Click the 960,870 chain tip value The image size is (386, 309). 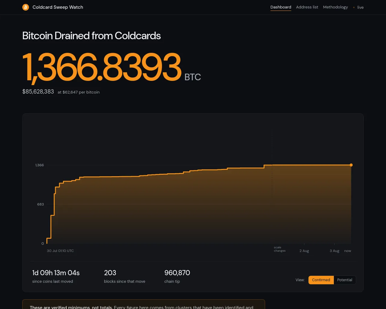point(177,273)
